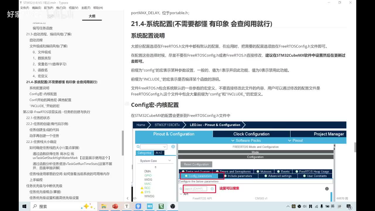The height and width of the screenshot is (211, 375).
Task: Jump to bold outline heading 21.4-系统配置
Action: 62,82
